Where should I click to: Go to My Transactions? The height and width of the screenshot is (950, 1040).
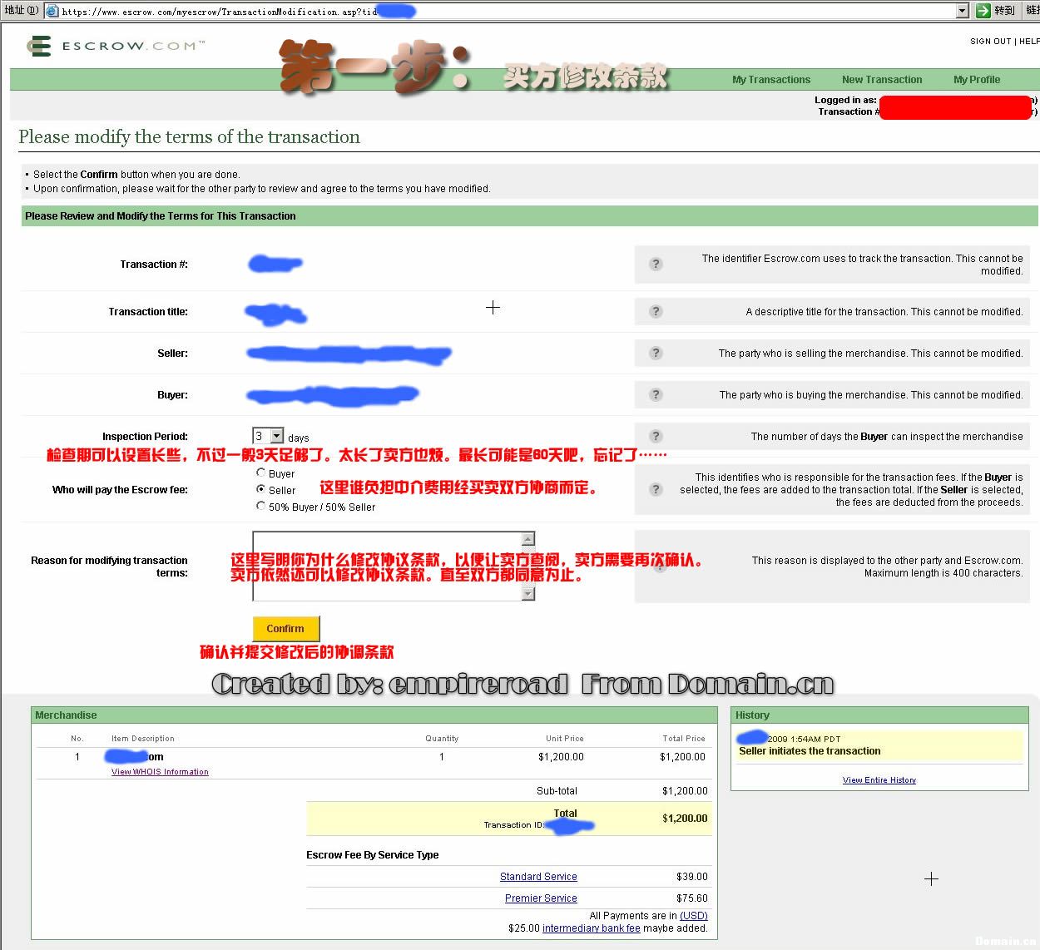(771, 80)
